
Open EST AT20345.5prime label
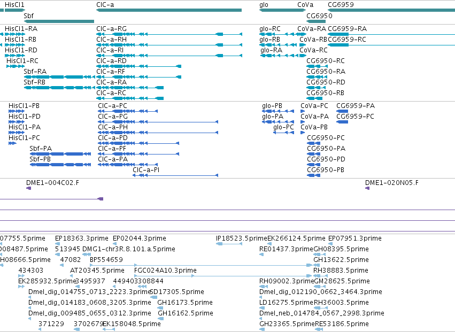[97, 271]
